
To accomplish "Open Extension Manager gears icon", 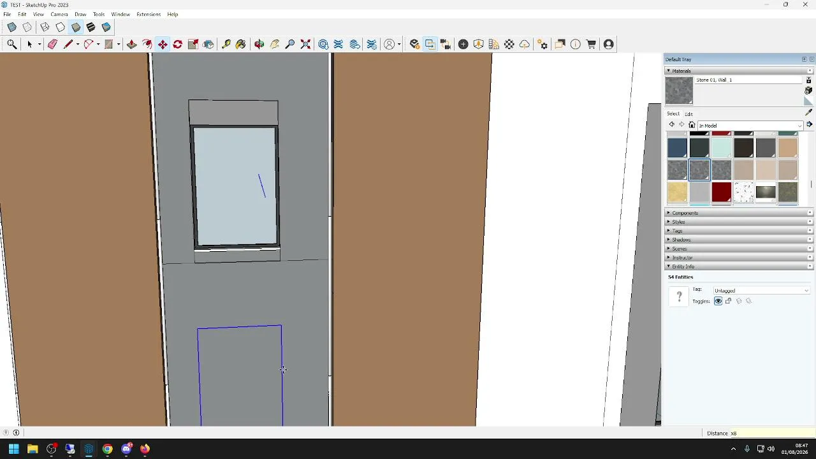I will click(543, 44).
